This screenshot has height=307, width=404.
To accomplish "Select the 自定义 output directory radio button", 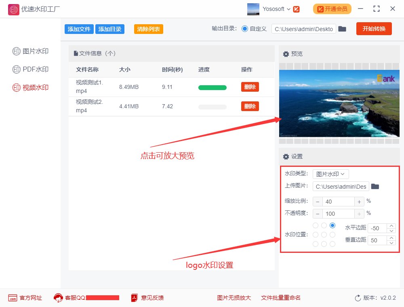I will 246,29.
